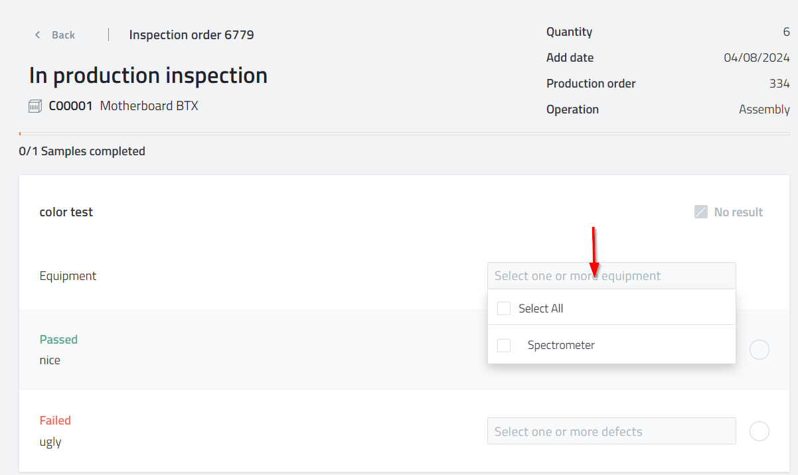Click the Back arrow chevron icon

pyautogui.click(x=38, y=34)
